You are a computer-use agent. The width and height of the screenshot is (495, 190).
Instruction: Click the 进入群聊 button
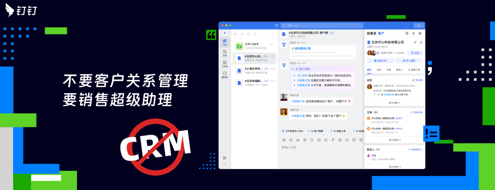pos(409,61)
